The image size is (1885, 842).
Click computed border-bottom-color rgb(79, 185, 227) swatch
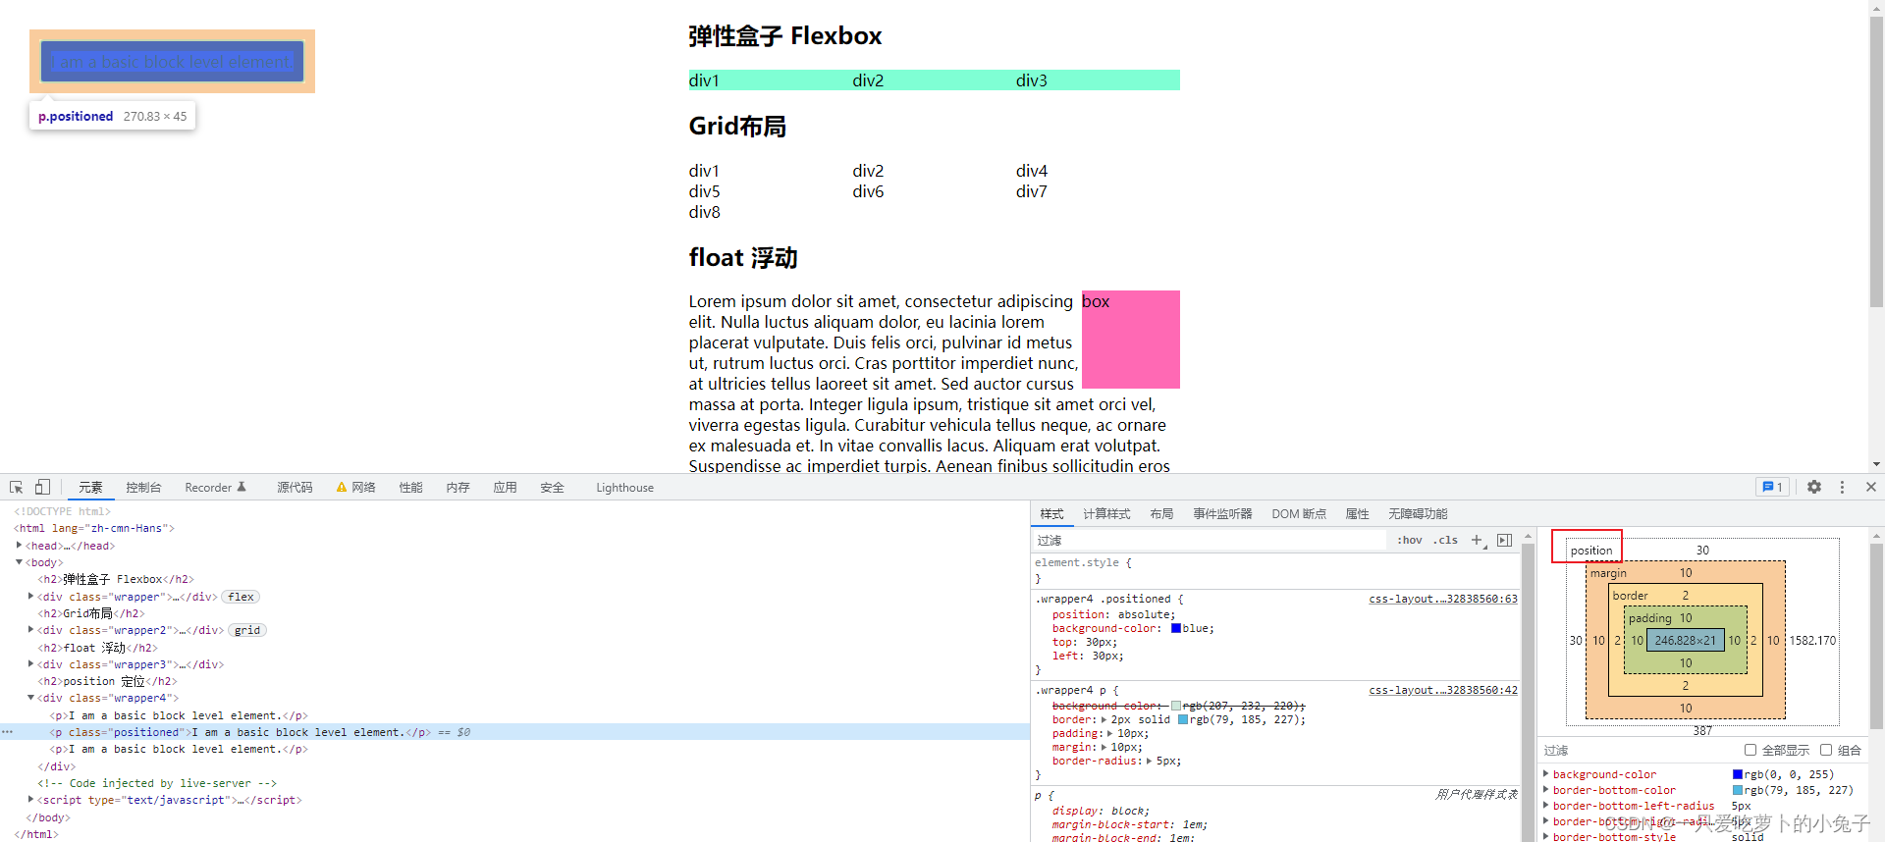1738,790
